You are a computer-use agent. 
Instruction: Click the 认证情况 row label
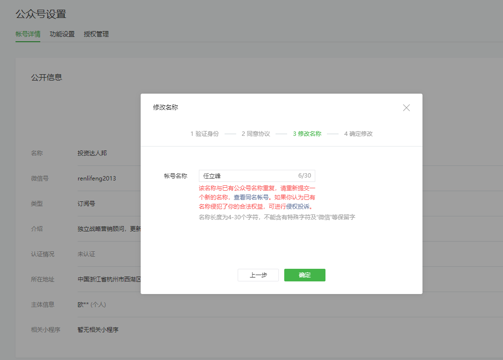coord(43,254)
